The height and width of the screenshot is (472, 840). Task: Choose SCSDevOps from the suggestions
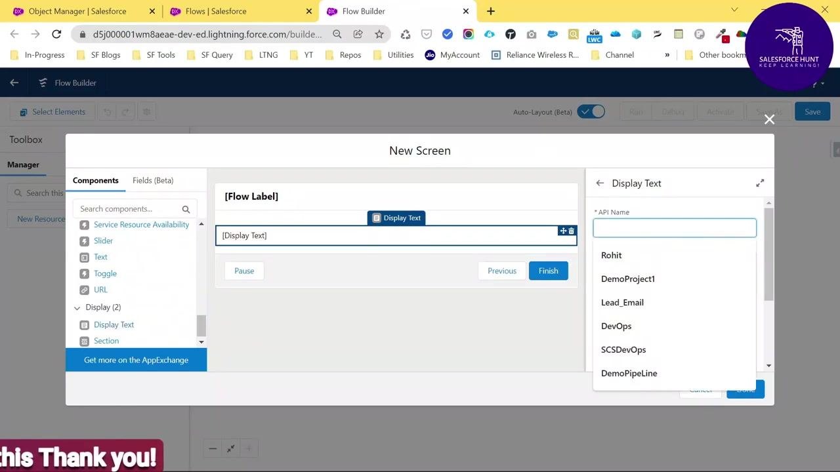click(675, 349)
